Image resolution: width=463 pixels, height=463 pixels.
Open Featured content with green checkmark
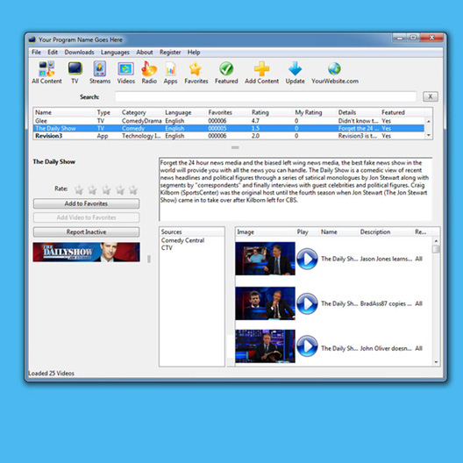226,73
